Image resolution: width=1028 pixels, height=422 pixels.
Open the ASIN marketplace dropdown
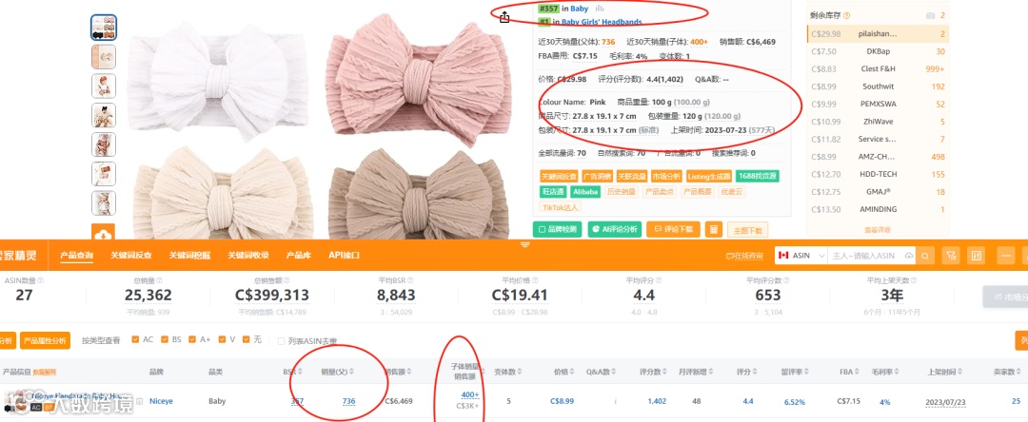coord(801,256)
